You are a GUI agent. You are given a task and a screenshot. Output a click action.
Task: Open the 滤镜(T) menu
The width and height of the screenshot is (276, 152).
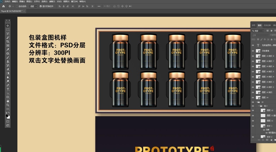[52, 2]
